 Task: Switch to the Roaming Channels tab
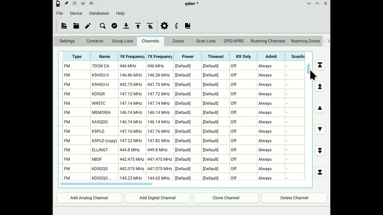pos(268,41)
